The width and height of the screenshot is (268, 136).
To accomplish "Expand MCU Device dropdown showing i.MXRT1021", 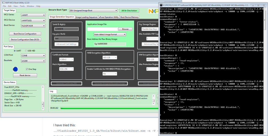I will [x=33, y=20].
